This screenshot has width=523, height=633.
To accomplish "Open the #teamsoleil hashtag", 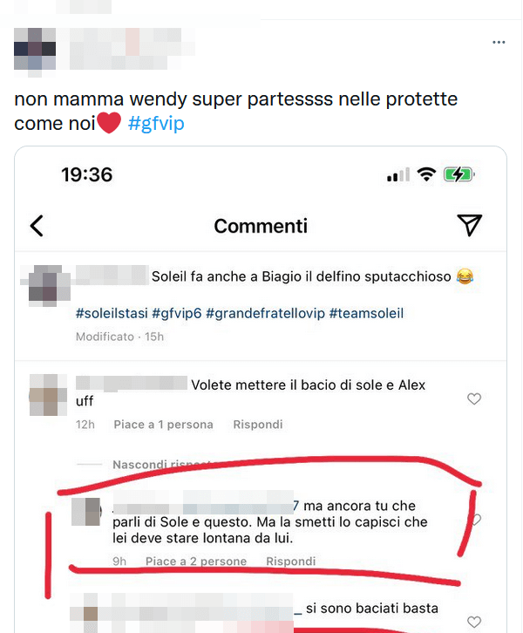I will [366, 313].
